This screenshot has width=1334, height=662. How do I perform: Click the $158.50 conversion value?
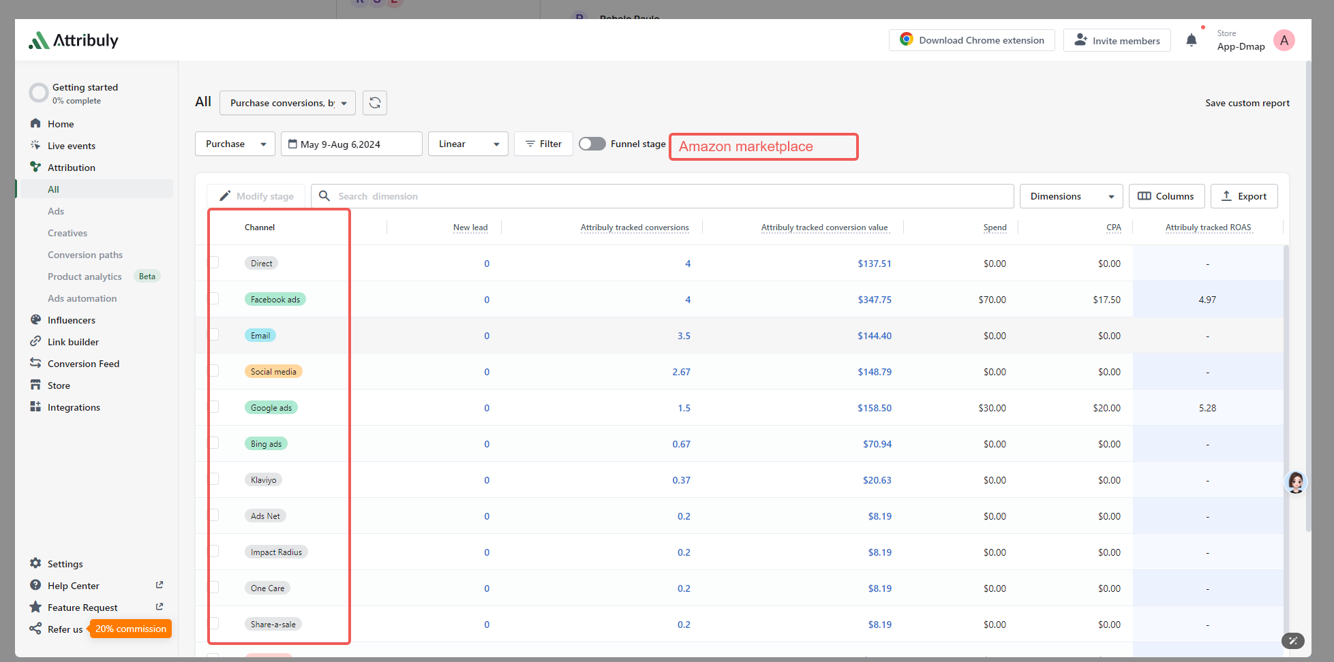click(875, 408)
